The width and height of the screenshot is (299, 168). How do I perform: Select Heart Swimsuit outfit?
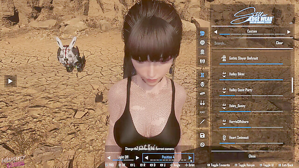251,138
